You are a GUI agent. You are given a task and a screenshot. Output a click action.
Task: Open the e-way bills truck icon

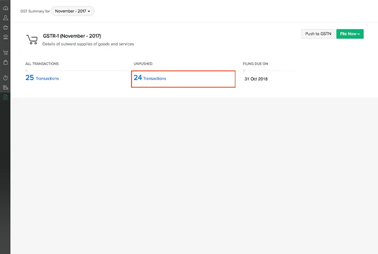[x=5, y=88]
